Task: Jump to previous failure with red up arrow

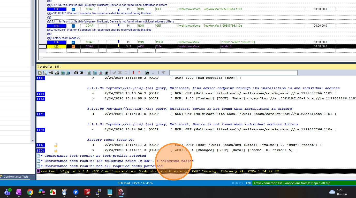Action: point(139,73)
